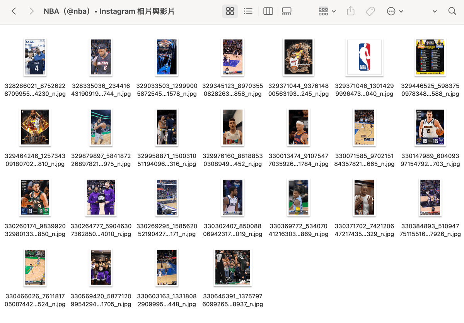Switch to icon grid view
Image resolution: width=464 pixels, height=323 pixels.
pyautogui.click(x=230, y=11)
